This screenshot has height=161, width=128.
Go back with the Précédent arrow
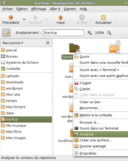pos(11,18)
